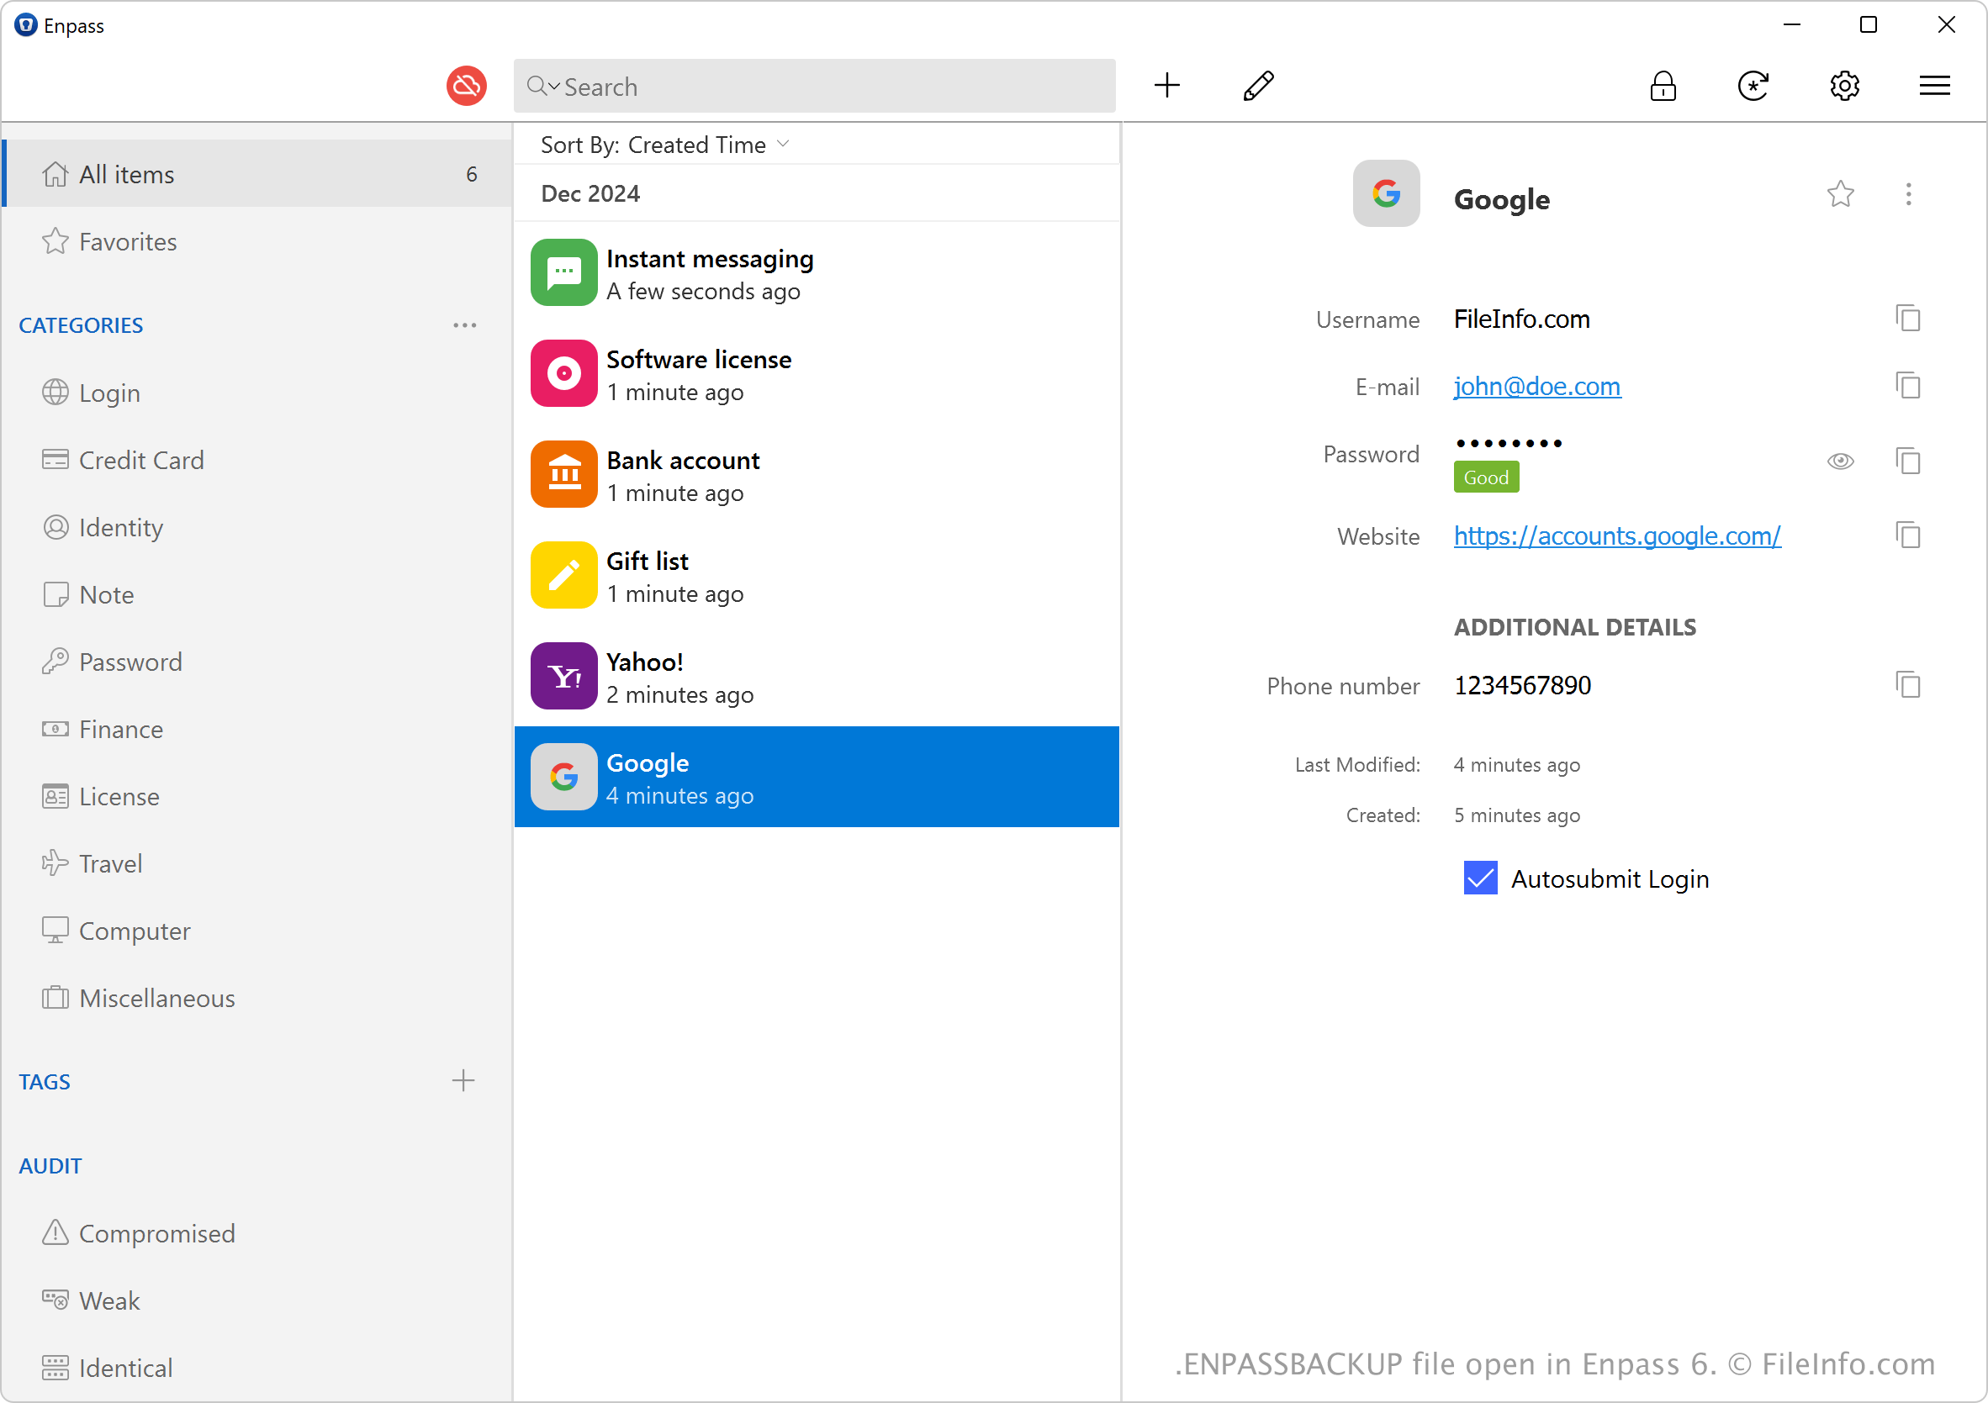Screen dimensions: 1988x1403
Task: Copy the Website URL
Action: (1907, 535)
